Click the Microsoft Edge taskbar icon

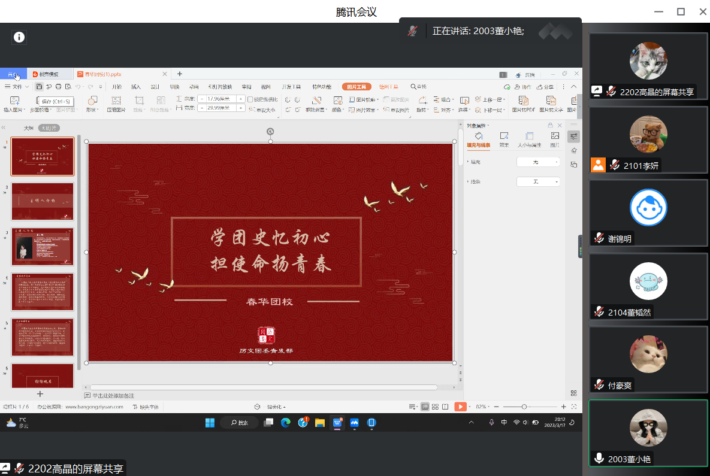pos(286,423)
